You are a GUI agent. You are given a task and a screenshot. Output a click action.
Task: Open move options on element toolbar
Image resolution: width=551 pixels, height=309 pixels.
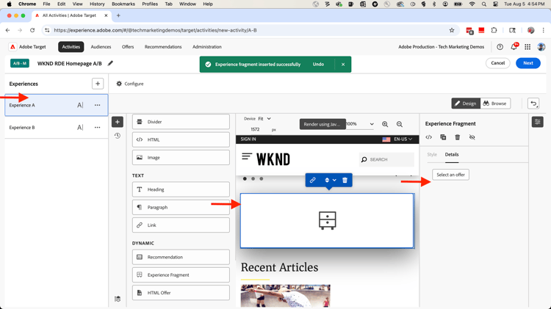tap(331, 180)
